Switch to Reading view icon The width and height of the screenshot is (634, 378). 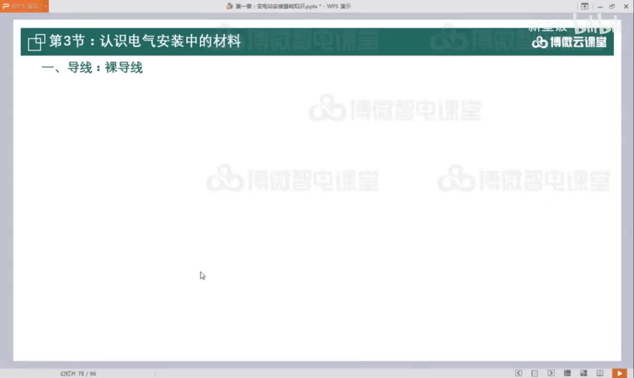[x=600, y=373]
